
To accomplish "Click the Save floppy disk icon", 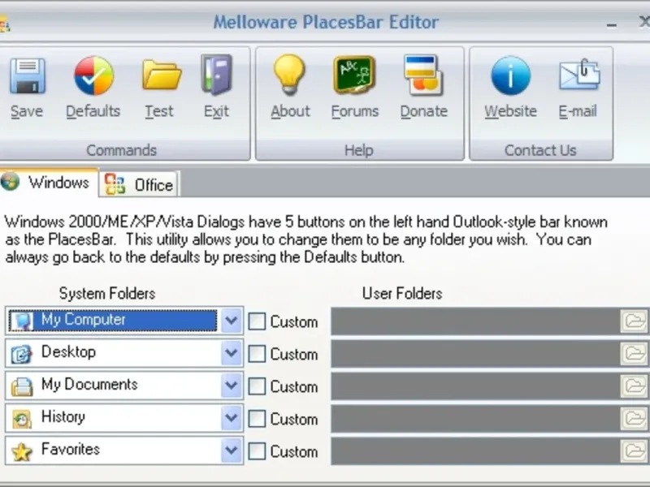I will pos(28,75).
